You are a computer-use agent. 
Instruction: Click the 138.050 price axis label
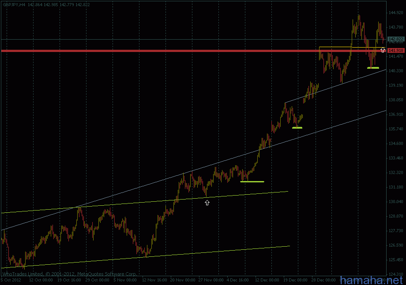(396, 100)
